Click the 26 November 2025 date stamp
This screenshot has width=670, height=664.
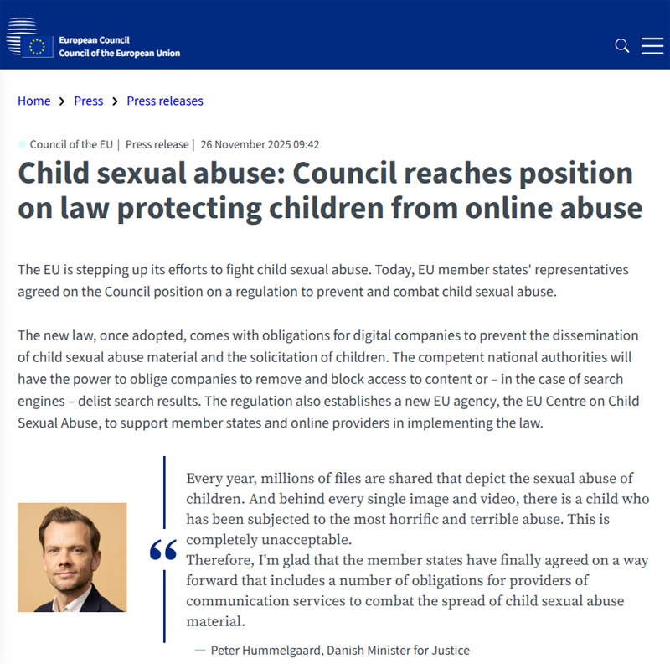tap(260, 144)
